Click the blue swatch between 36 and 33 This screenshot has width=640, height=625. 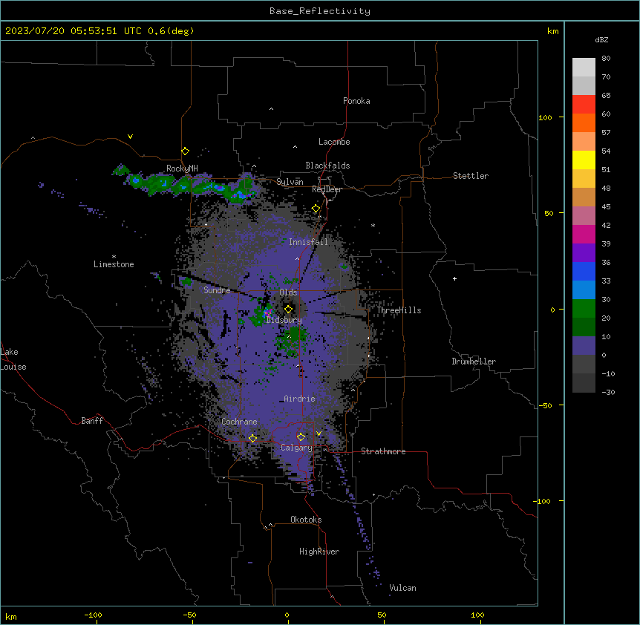pos(584,271)
